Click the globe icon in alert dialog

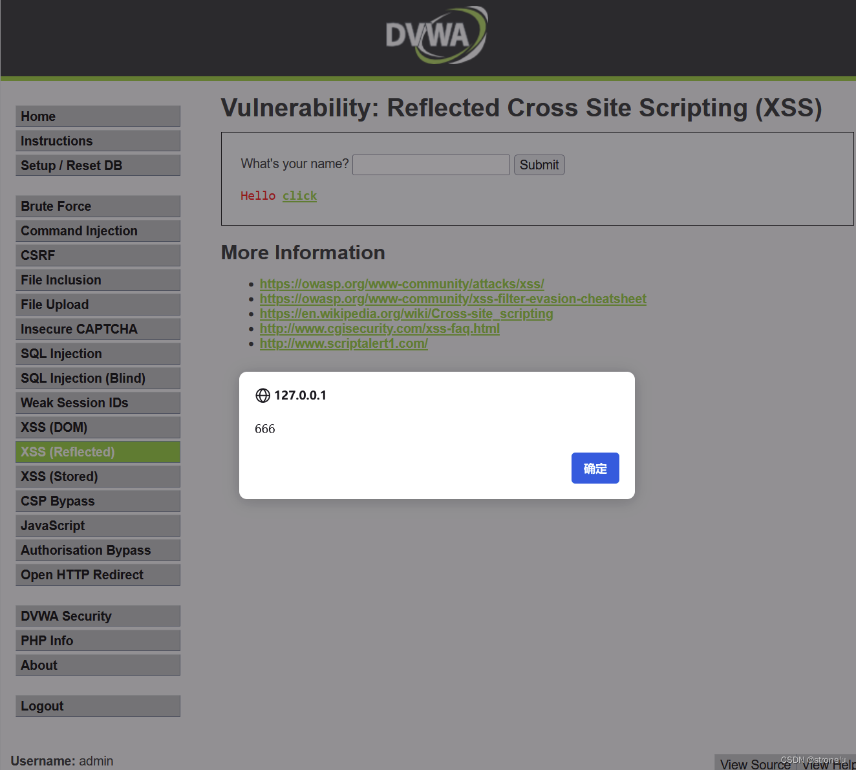[x=262, y=396]
